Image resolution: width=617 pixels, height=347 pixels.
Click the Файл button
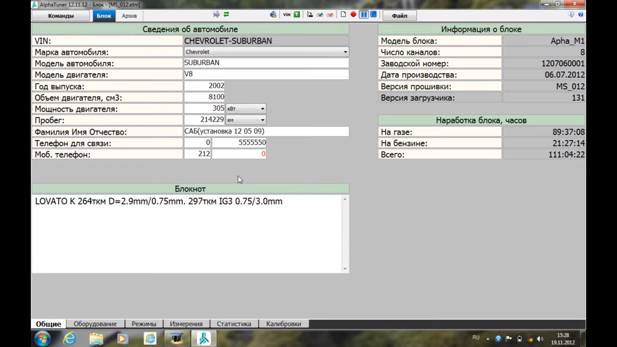pyautogui.click(x=399, y=16)
